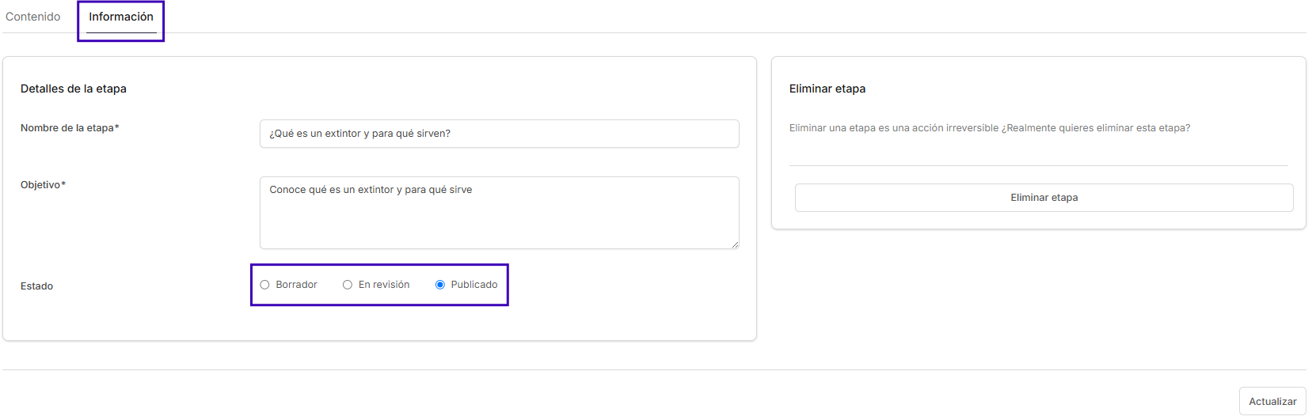This screenshot has width=1312, height=420.
Task: Click the Eliminar etapa panel heading
Action: pyautogui.click(x=827, y=89)
